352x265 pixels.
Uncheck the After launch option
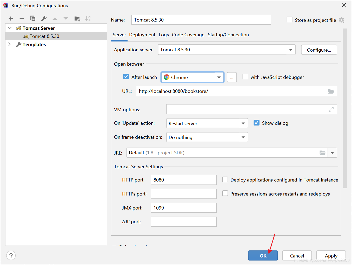[126, 76]
